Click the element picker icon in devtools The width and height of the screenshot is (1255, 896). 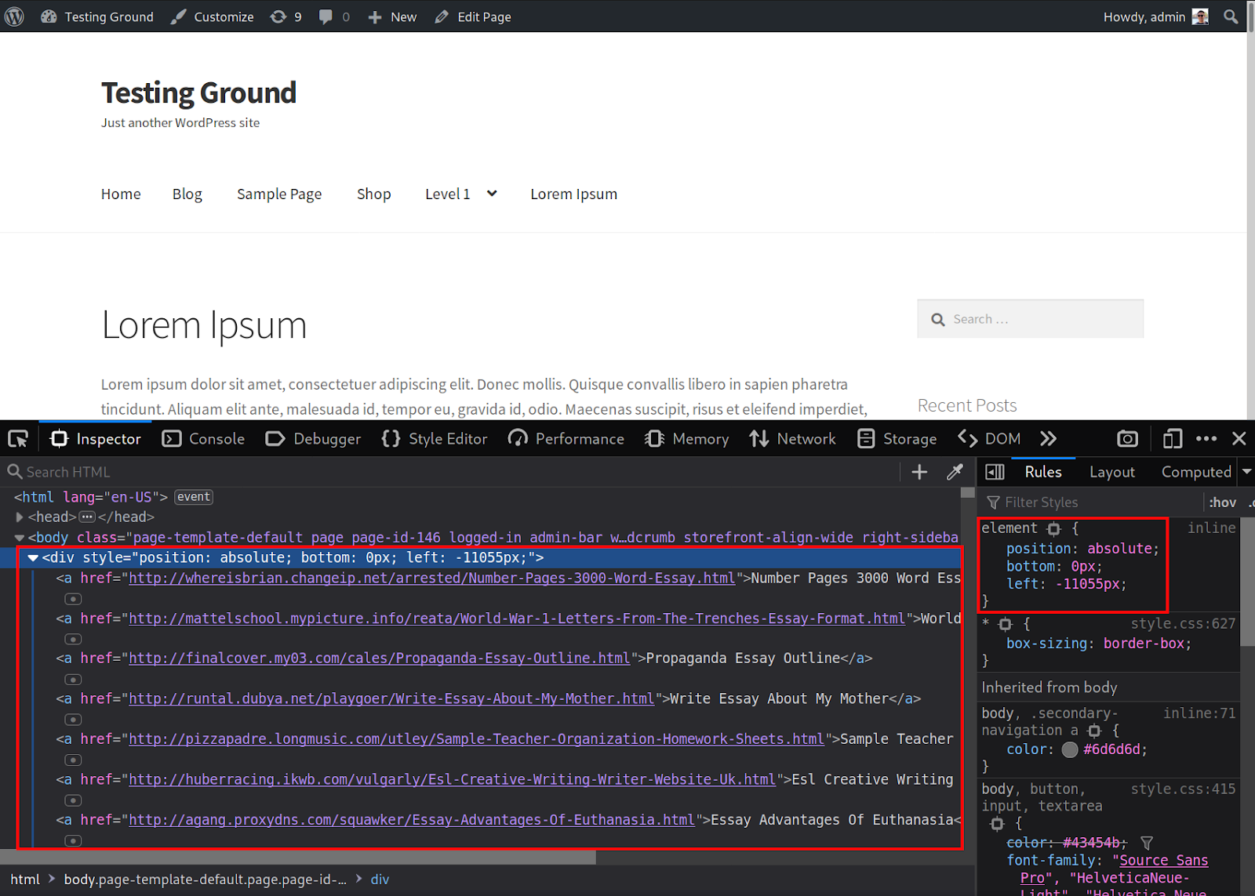click(18, 439)
